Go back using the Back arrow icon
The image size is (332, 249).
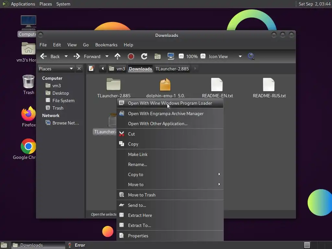[x=43, y=56]
